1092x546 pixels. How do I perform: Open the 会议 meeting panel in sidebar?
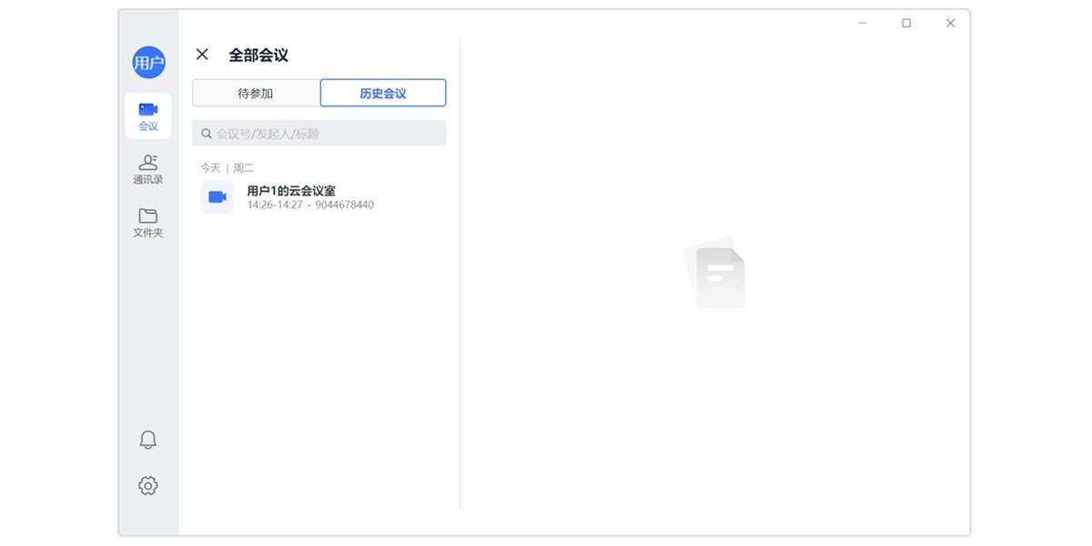(147, 114)
